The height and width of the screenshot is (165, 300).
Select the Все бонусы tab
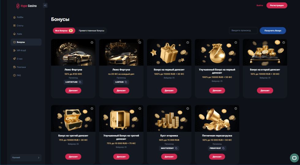64,31
